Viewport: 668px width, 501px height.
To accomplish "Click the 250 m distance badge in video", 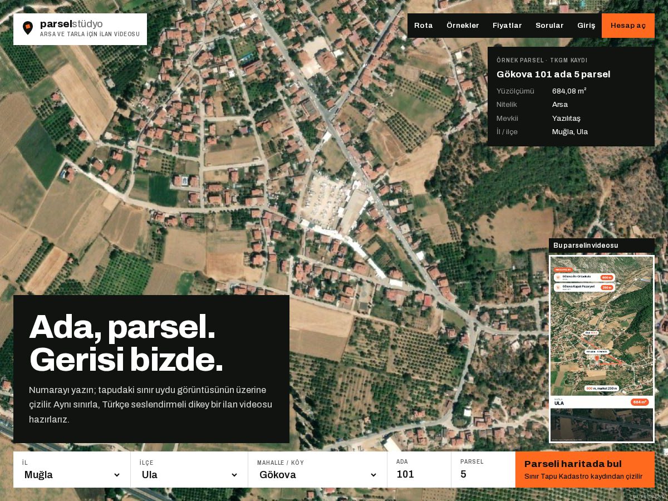I will [x=607, y=287].
